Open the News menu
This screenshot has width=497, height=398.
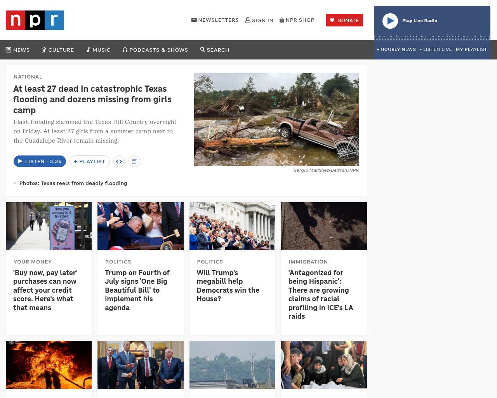18,50
